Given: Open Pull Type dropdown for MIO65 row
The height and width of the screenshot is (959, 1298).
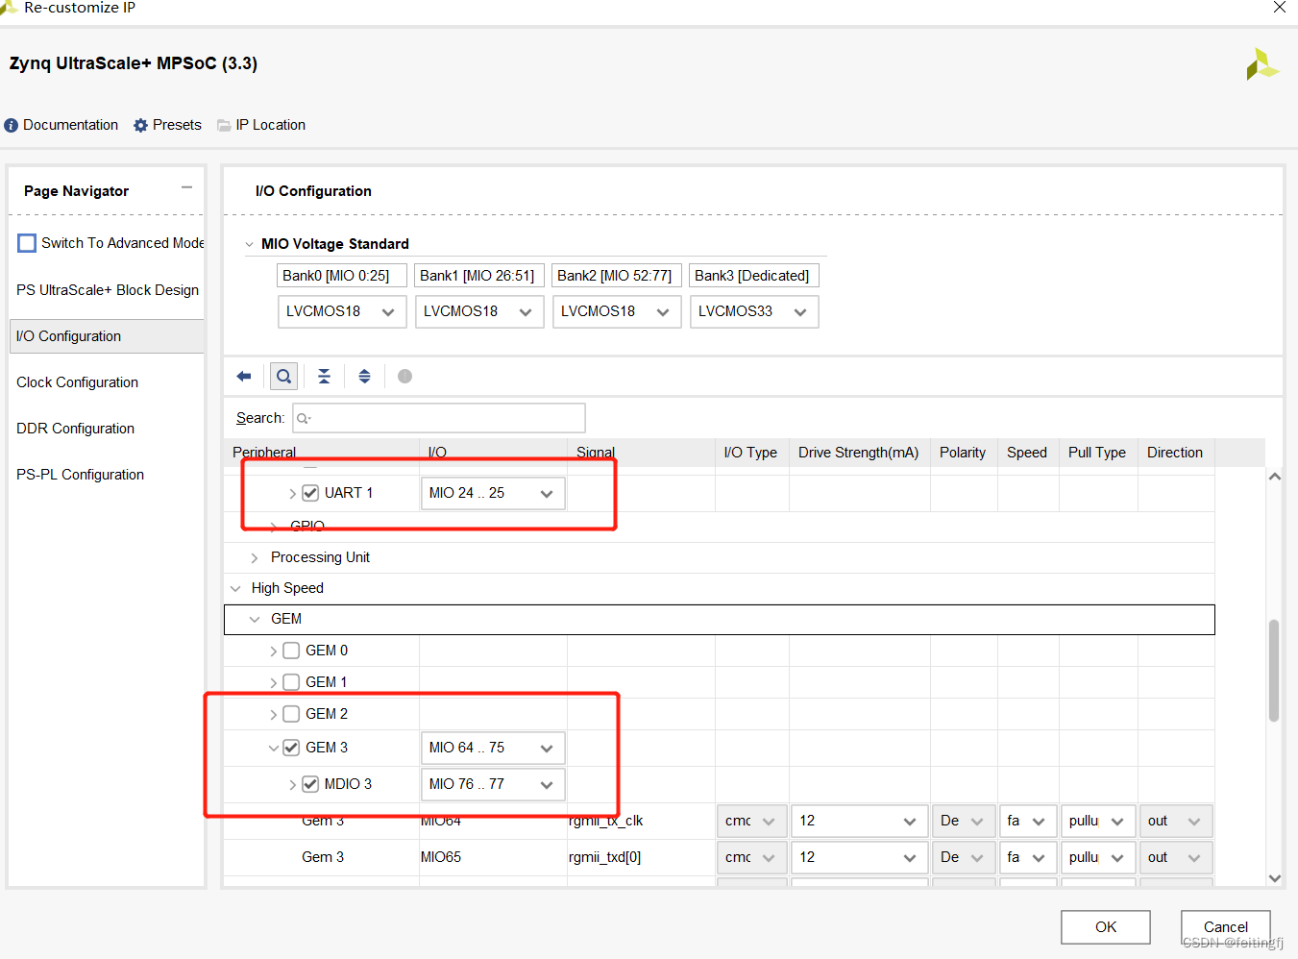Looking at the screenshot, I should click(1098, 857).
